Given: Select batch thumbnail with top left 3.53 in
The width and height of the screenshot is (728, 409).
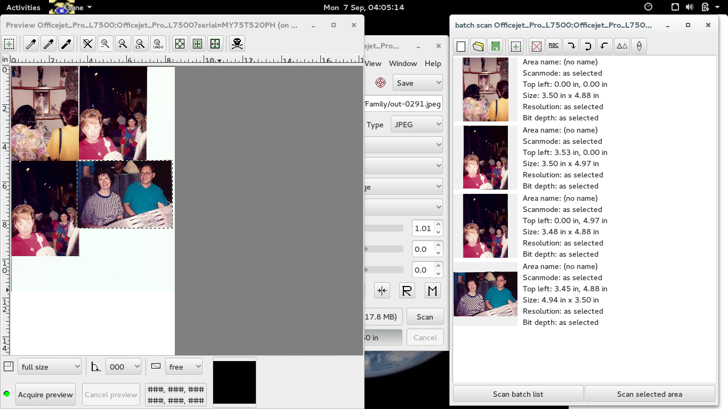Looking at the screenshot, I should pos(485,157).
